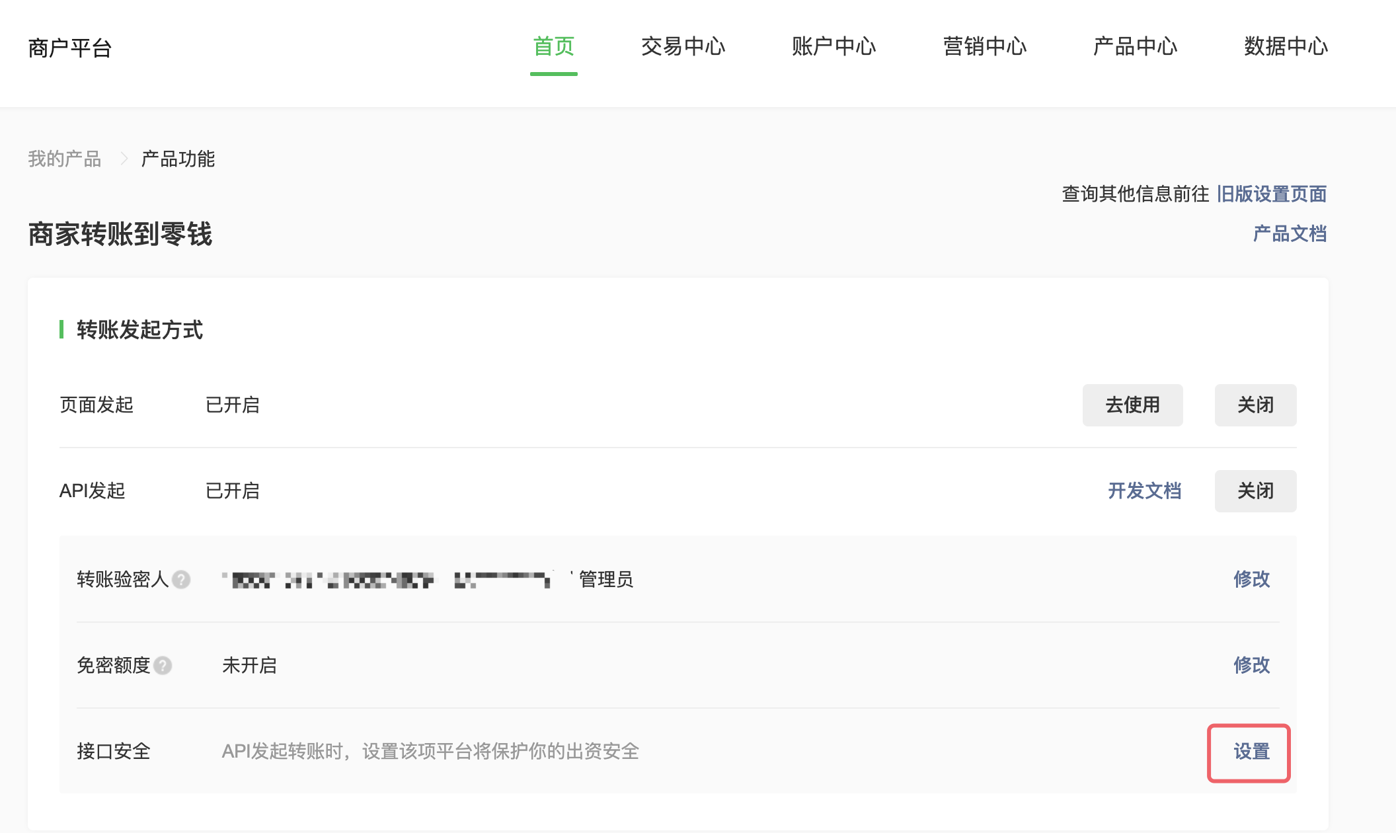The height and width of the screenshot is (833, 1396).
Task: Switch to 交易中心 tab
Action: click(x=683, y=47)
